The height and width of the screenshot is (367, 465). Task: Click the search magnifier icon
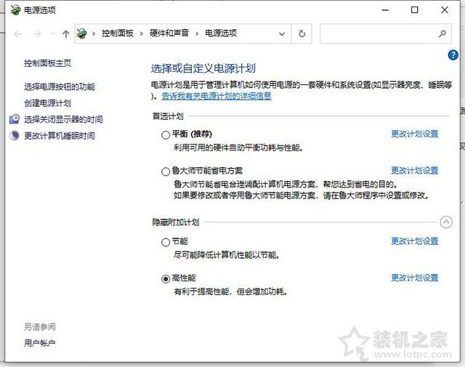pyautogui.click(x=442, y=34)
